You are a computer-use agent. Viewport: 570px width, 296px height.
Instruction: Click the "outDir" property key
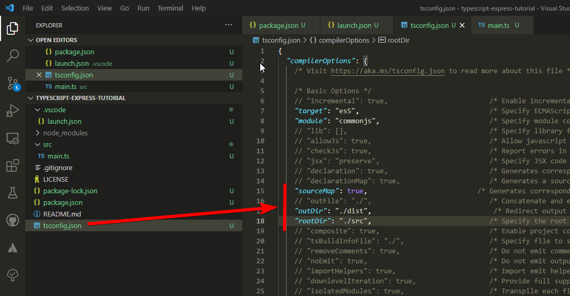(x=310, y=211)
